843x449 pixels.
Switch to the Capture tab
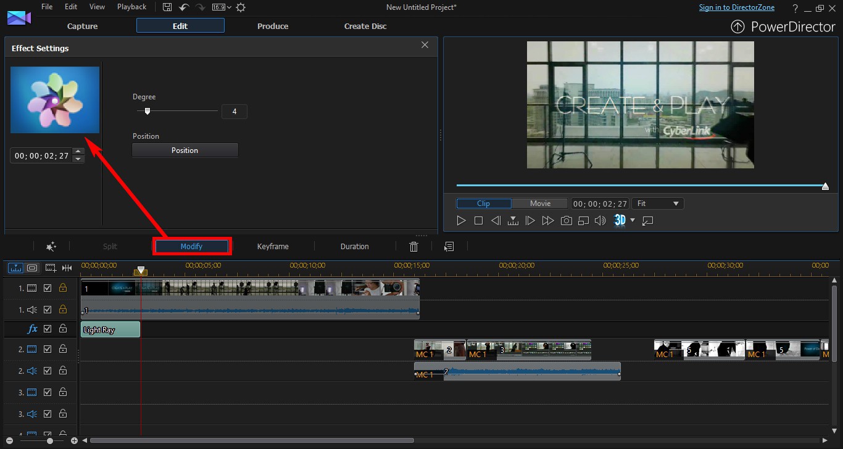[x=83, y=26]
